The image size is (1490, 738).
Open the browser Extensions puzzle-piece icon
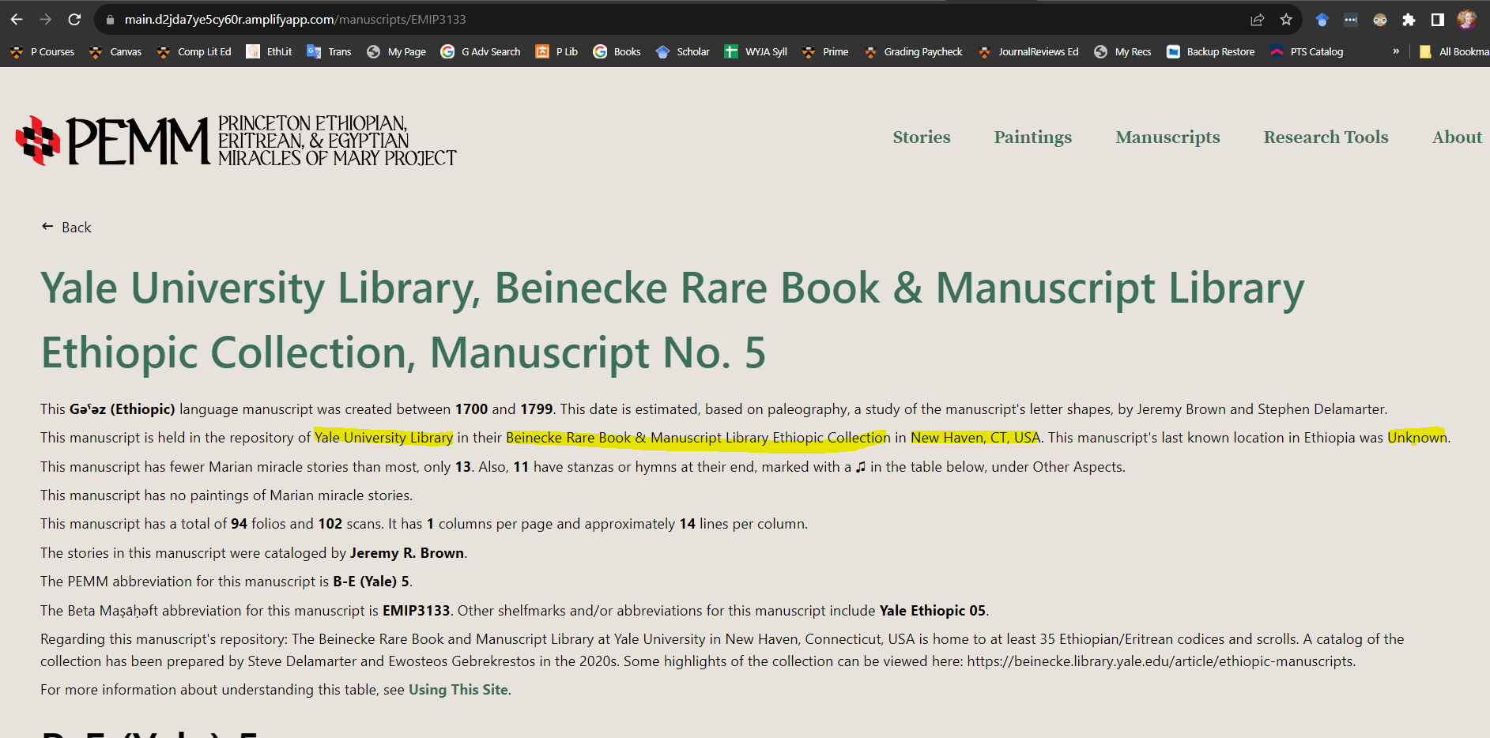point(1409,20)
